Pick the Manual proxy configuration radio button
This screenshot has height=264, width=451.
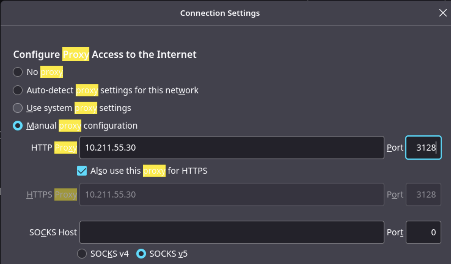point(18,126)
